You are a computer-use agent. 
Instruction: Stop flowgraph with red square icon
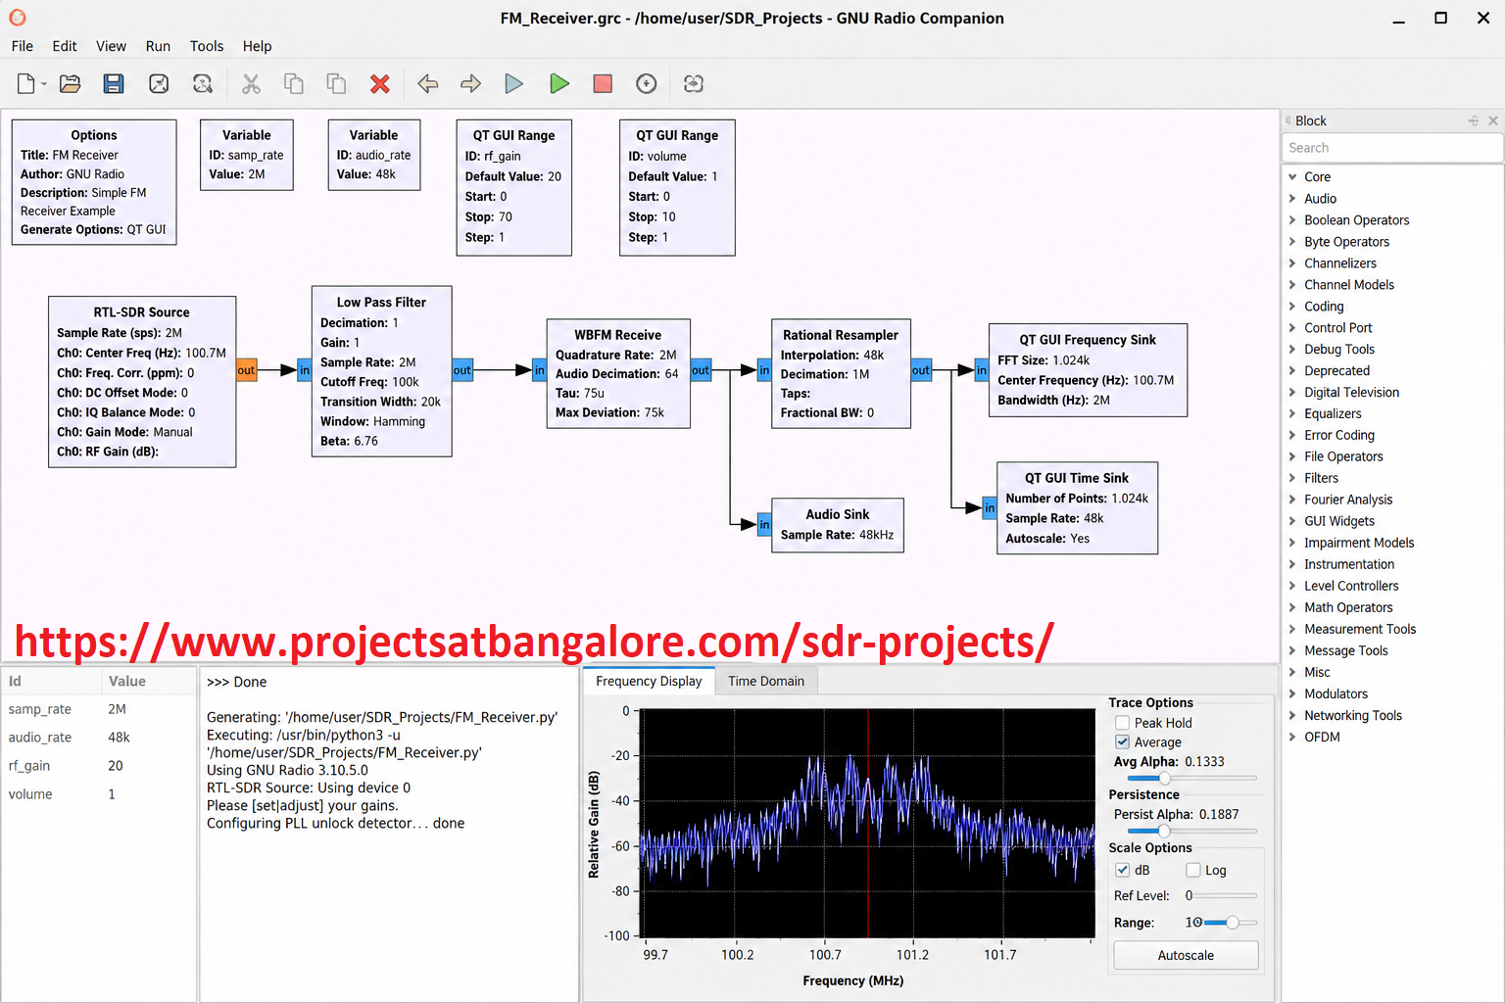(x=603, y=84)
